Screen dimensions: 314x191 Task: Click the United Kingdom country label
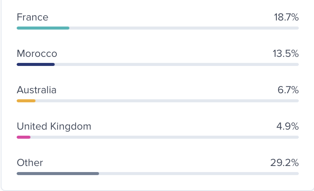(x=54, y=127)
